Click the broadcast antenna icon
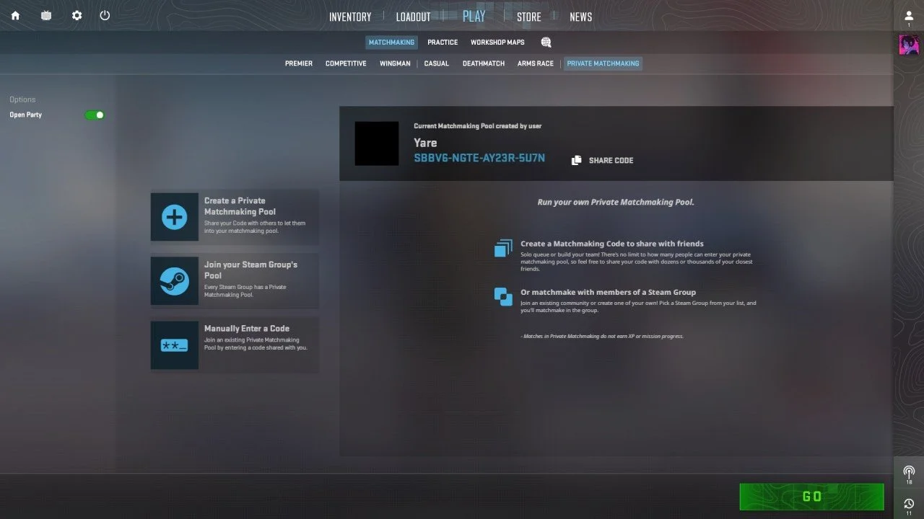The height and width of the screenshot is (519, 924). pos(909,471)
